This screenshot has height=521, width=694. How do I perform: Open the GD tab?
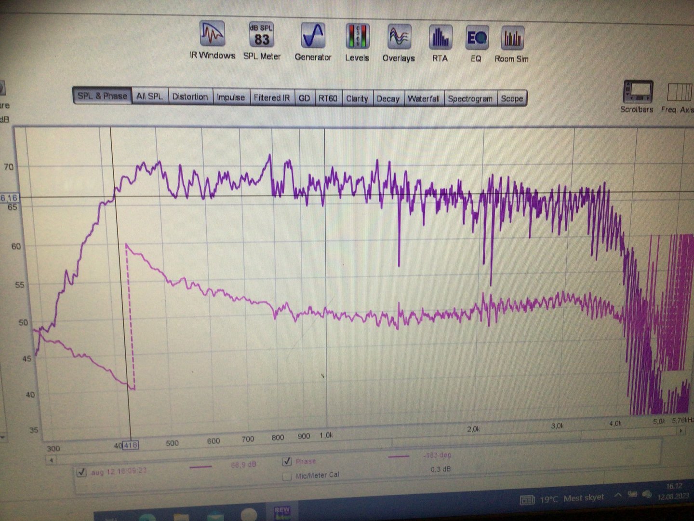[x=304, y=98]
